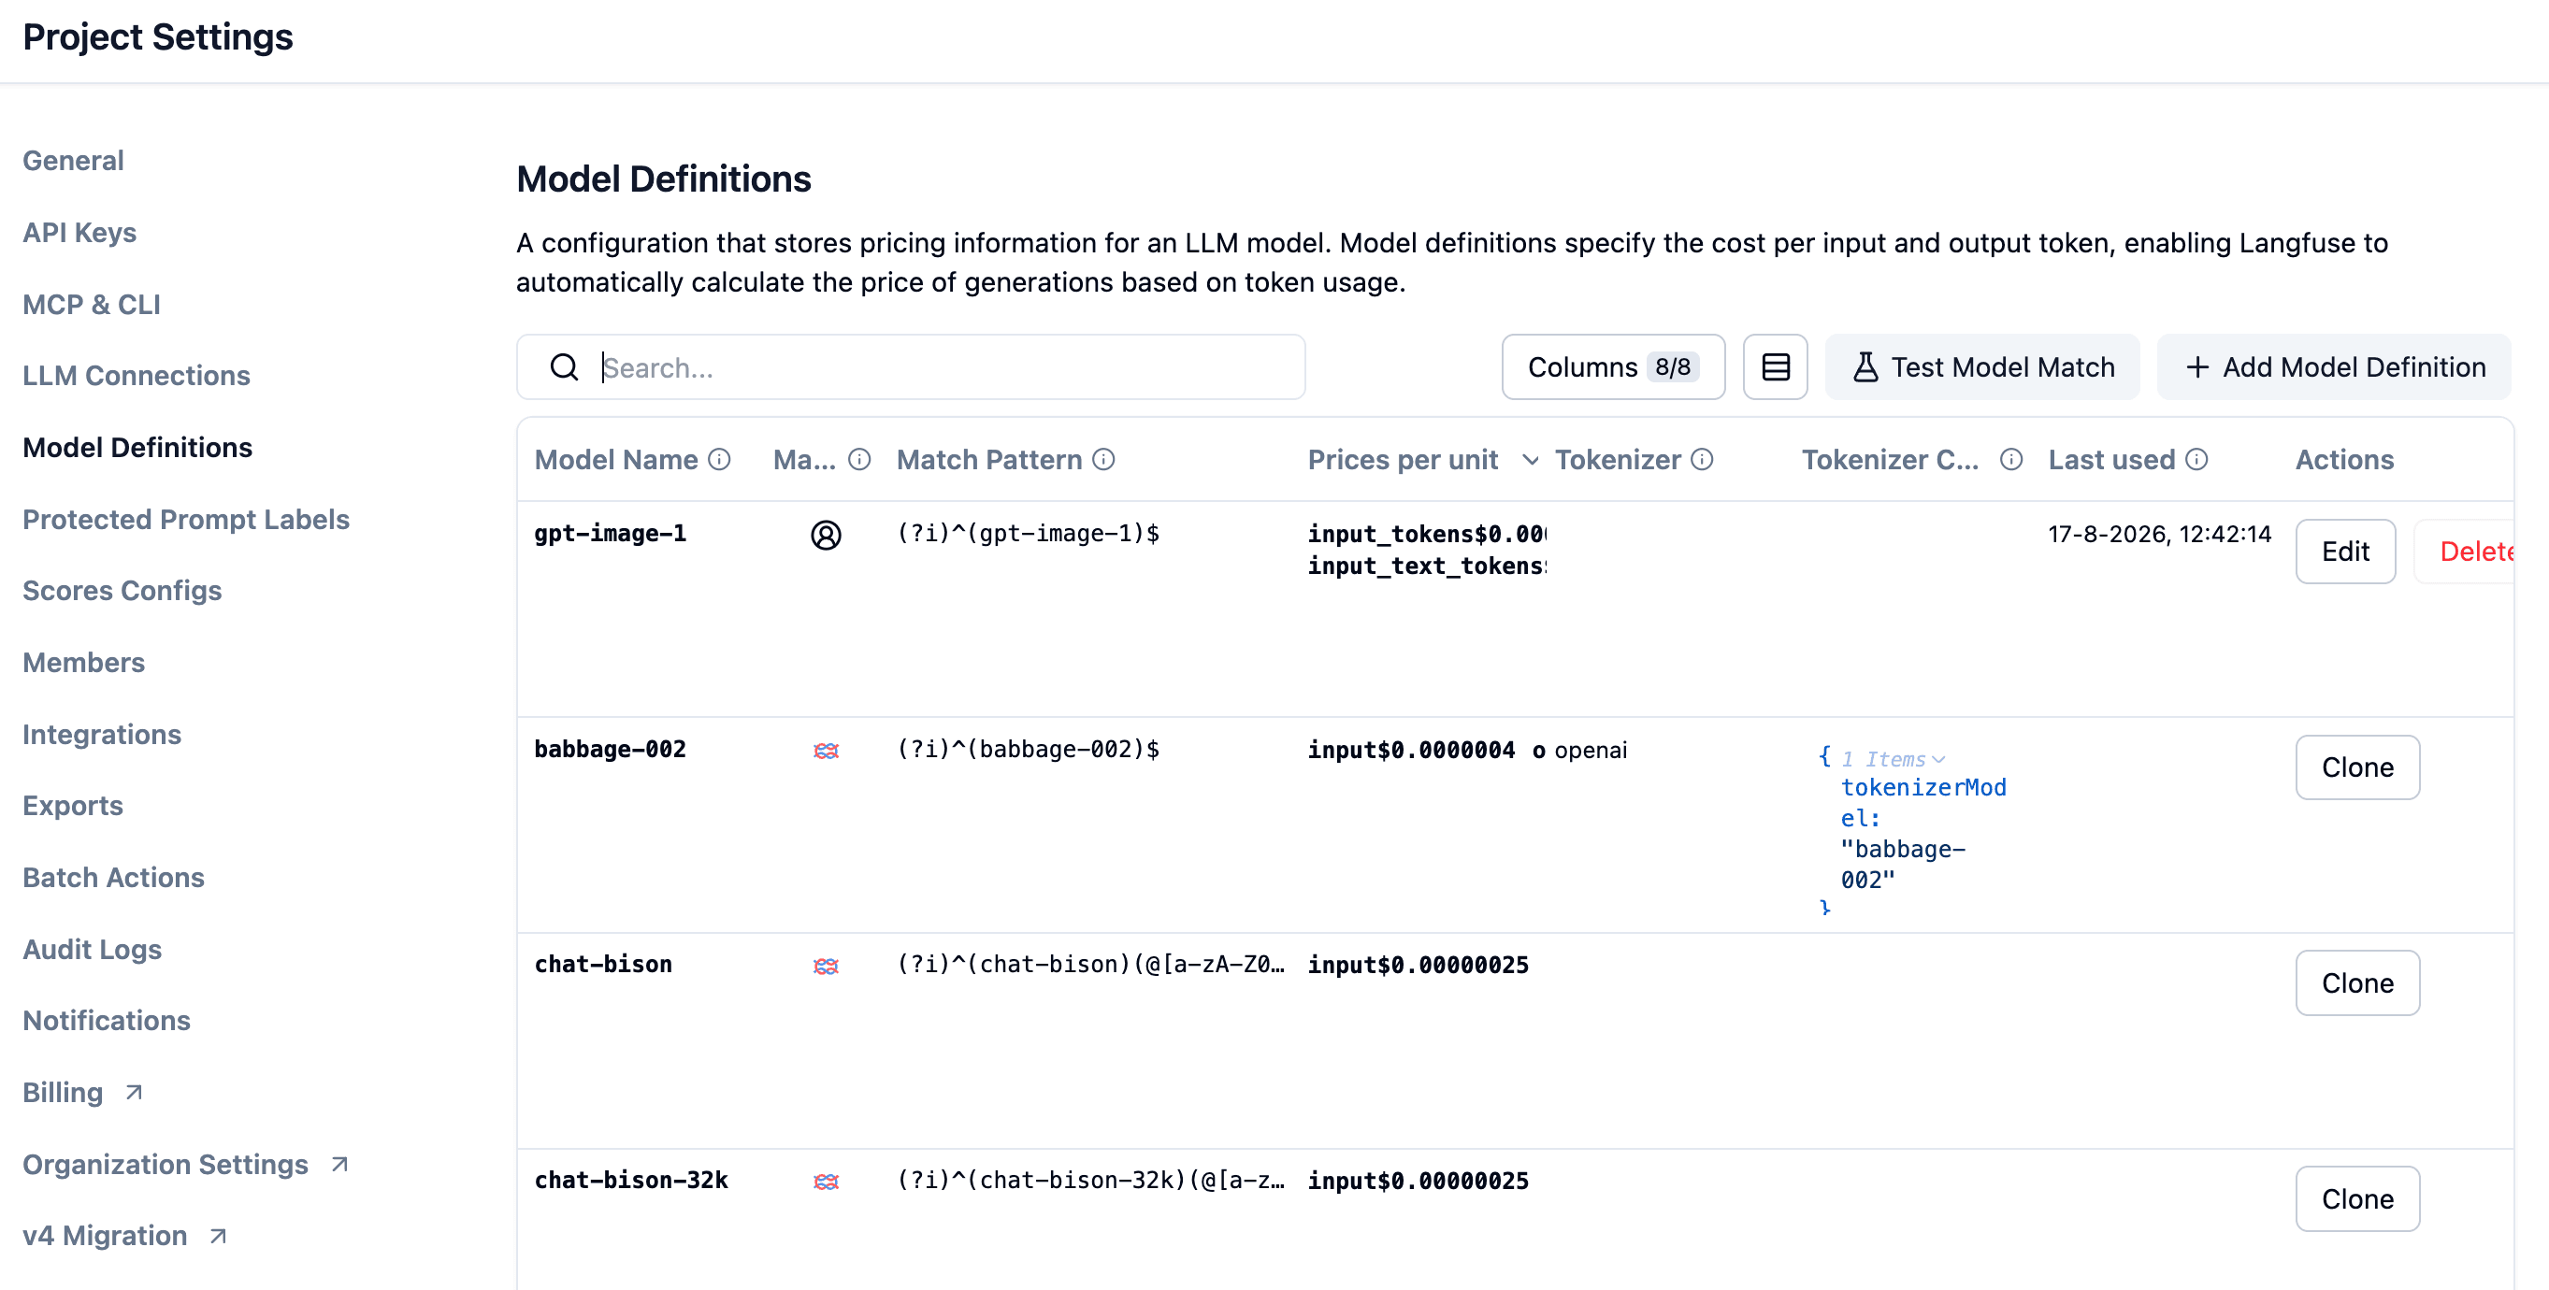Click Langfuse maintainer icon for chat-bison-32k
The width and height of the screenshot is (2549, 1290).
(x=827, y=1182)
